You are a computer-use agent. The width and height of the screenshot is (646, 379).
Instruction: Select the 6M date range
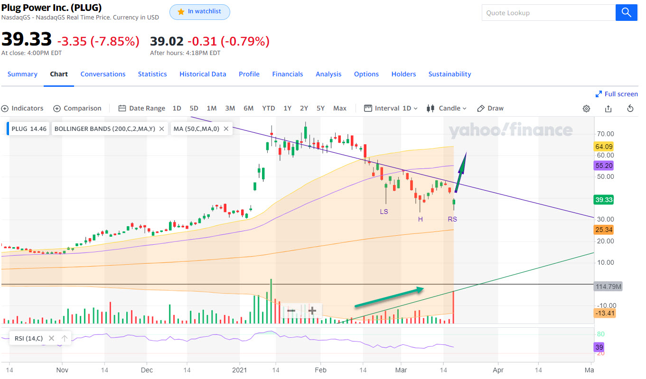click(248, 108)
